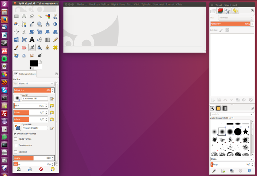Click the Työkaluasetukset tab
257x176 pixels.
[x=25, y=74]
